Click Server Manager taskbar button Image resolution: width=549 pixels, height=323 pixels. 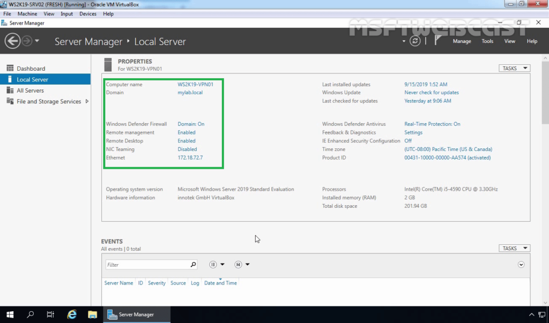coord(137,314)
